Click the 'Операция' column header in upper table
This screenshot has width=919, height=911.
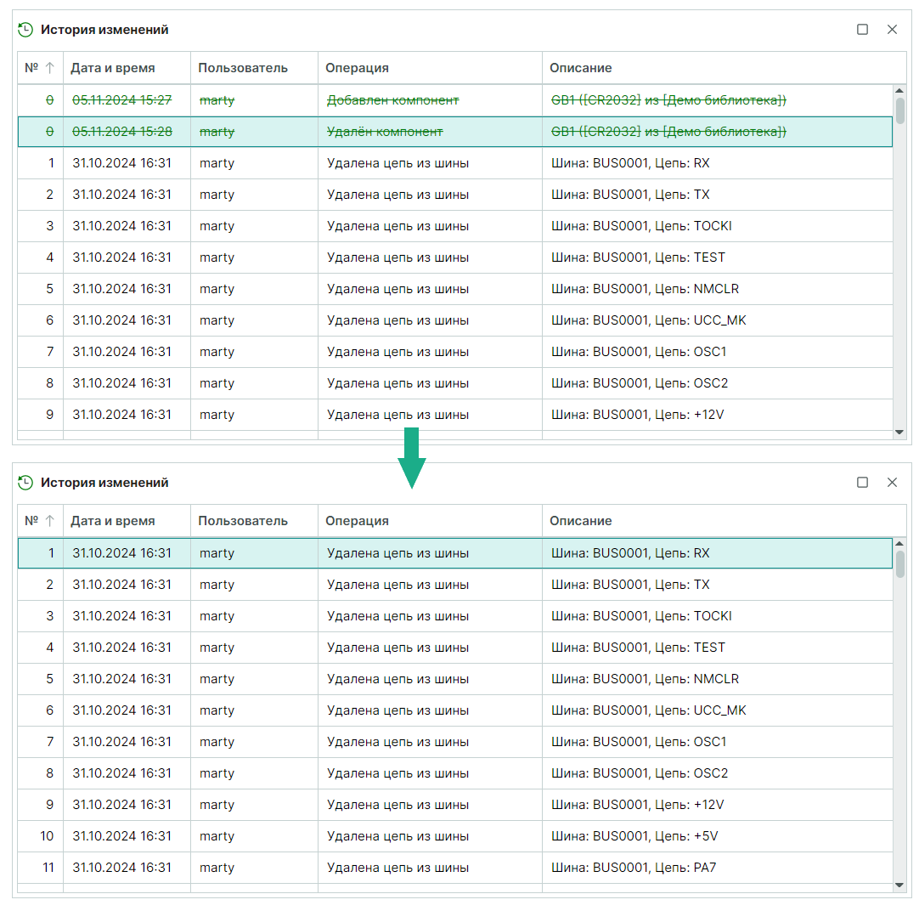[357, 68]
